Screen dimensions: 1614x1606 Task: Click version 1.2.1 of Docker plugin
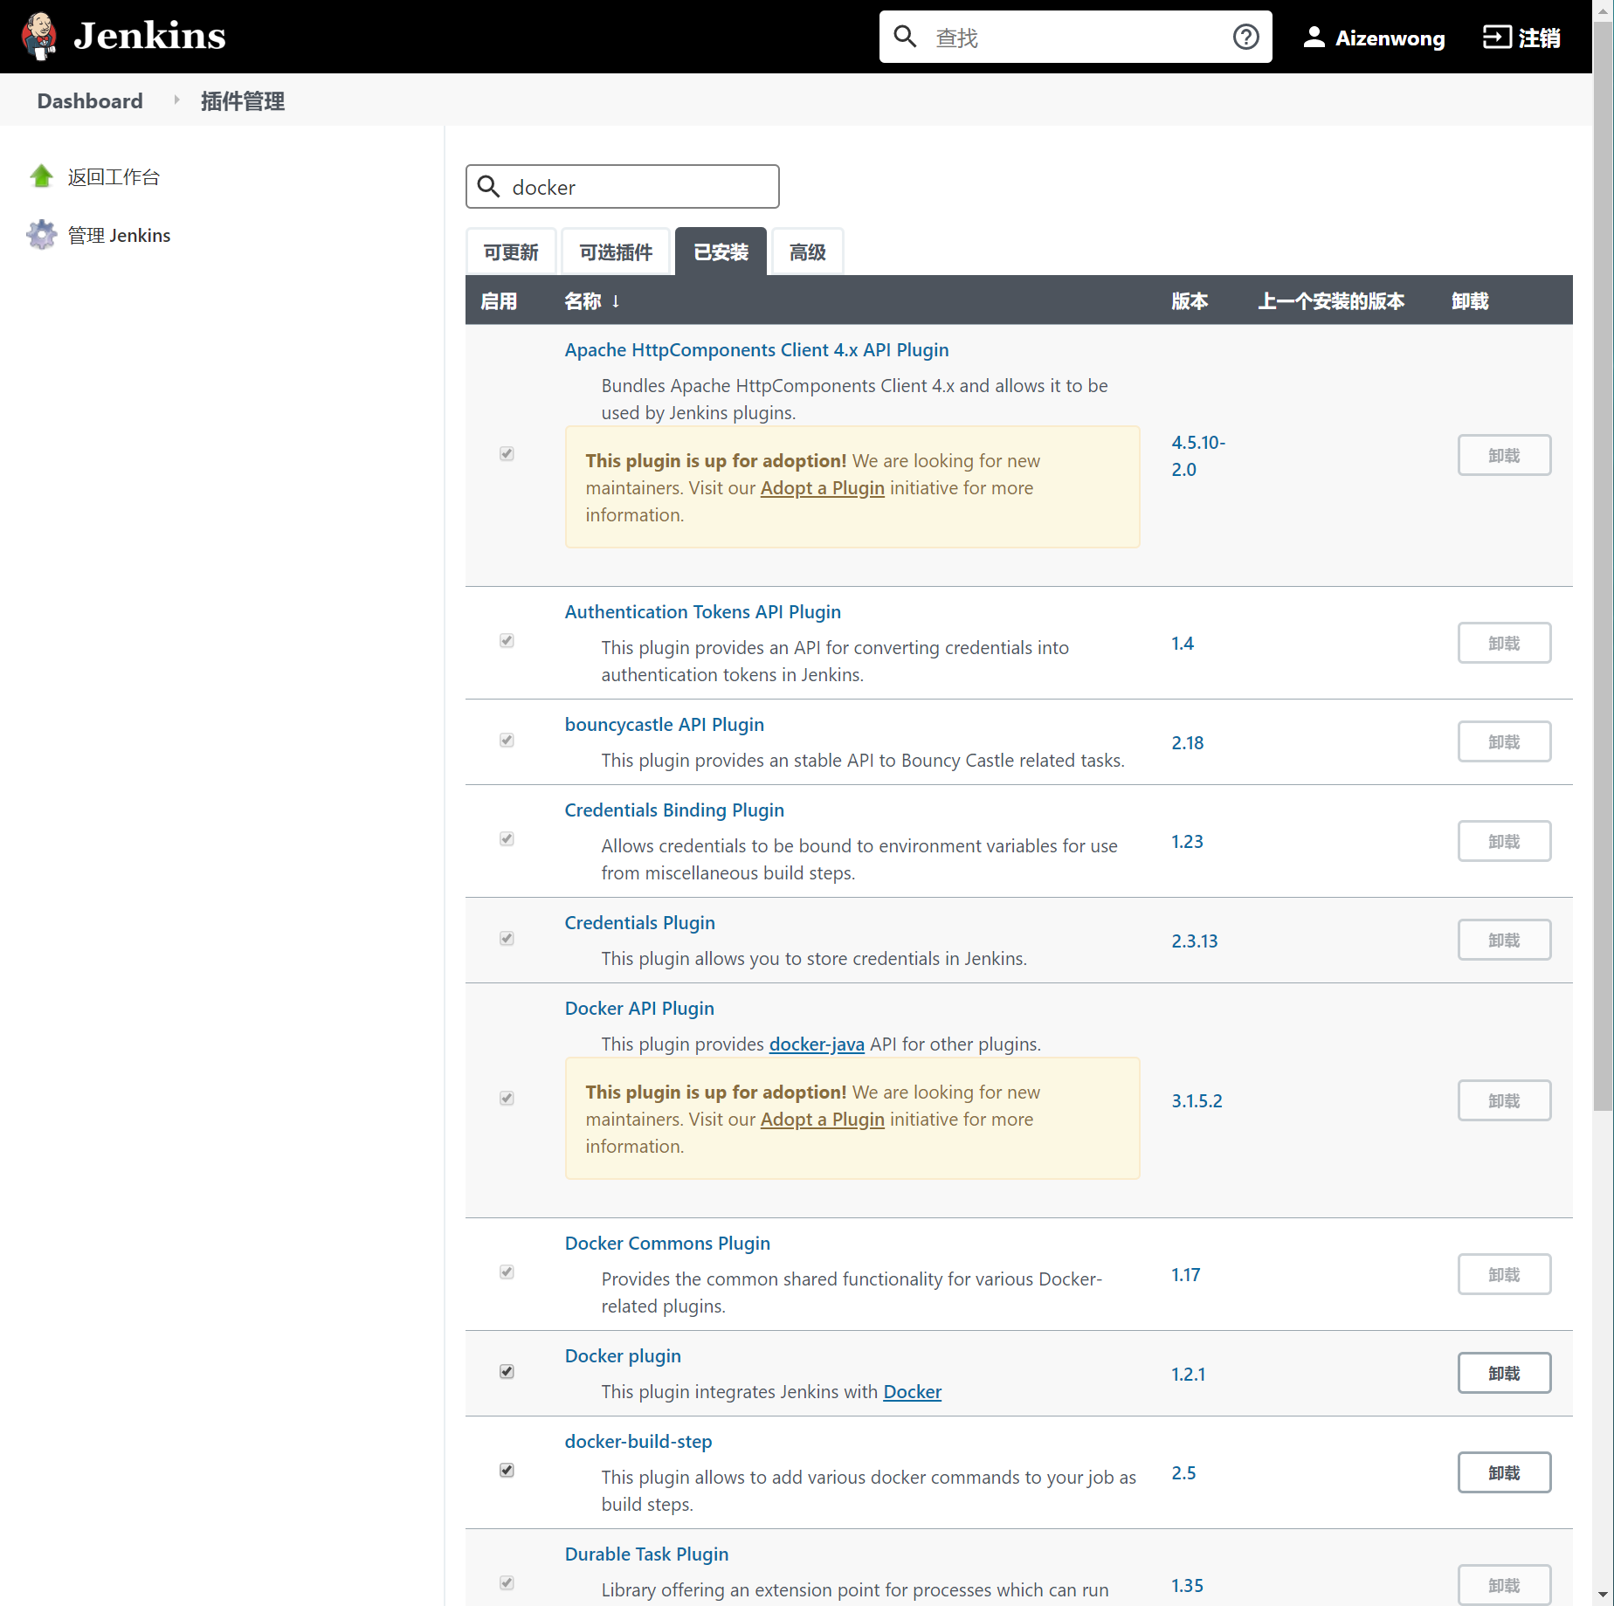[1188, 1375]
